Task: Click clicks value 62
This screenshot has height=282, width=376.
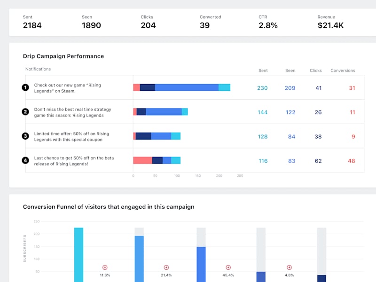Action: coord(318,161)
